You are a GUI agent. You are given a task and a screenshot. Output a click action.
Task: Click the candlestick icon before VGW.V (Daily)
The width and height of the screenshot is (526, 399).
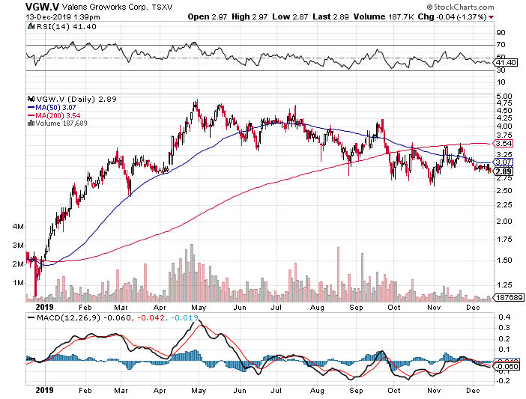[x=31, y=99]
